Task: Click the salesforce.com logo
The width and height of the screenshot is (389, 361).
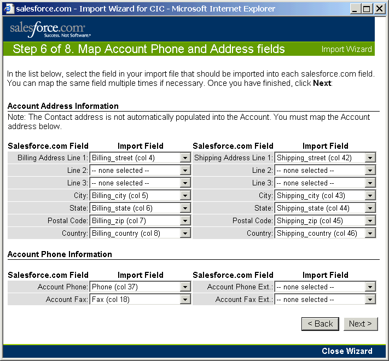Action: [50, 29]
